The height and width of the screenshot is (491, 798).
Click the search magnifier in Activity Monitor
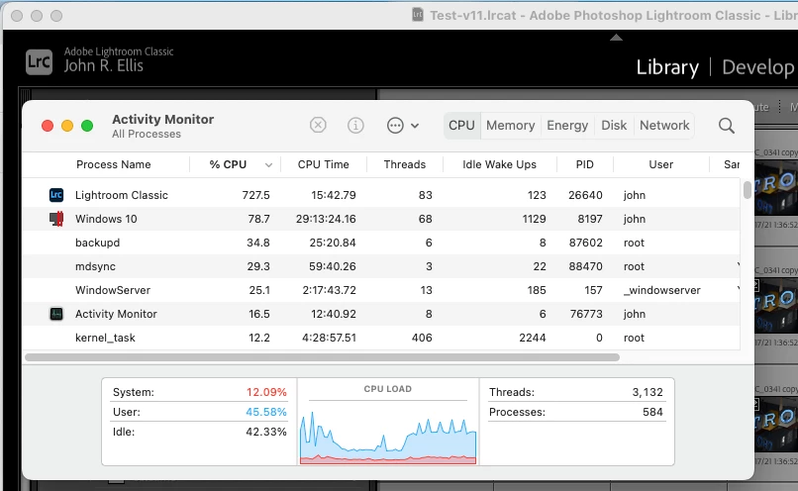pos(727,126)
